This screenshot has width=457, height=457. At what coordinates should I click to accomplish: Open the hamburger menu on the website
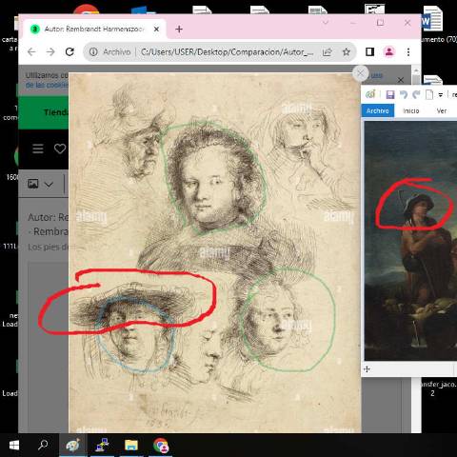[x=38, y=149]
